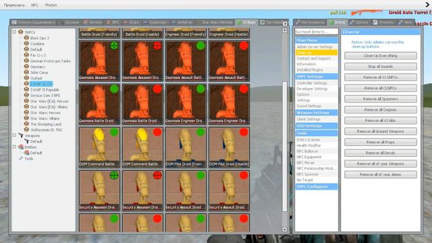Spawn hostile Geonosis Assassin Droid with red crosshair
The width and height of the screenshot is (432, 243).
[x=142, y=61]
